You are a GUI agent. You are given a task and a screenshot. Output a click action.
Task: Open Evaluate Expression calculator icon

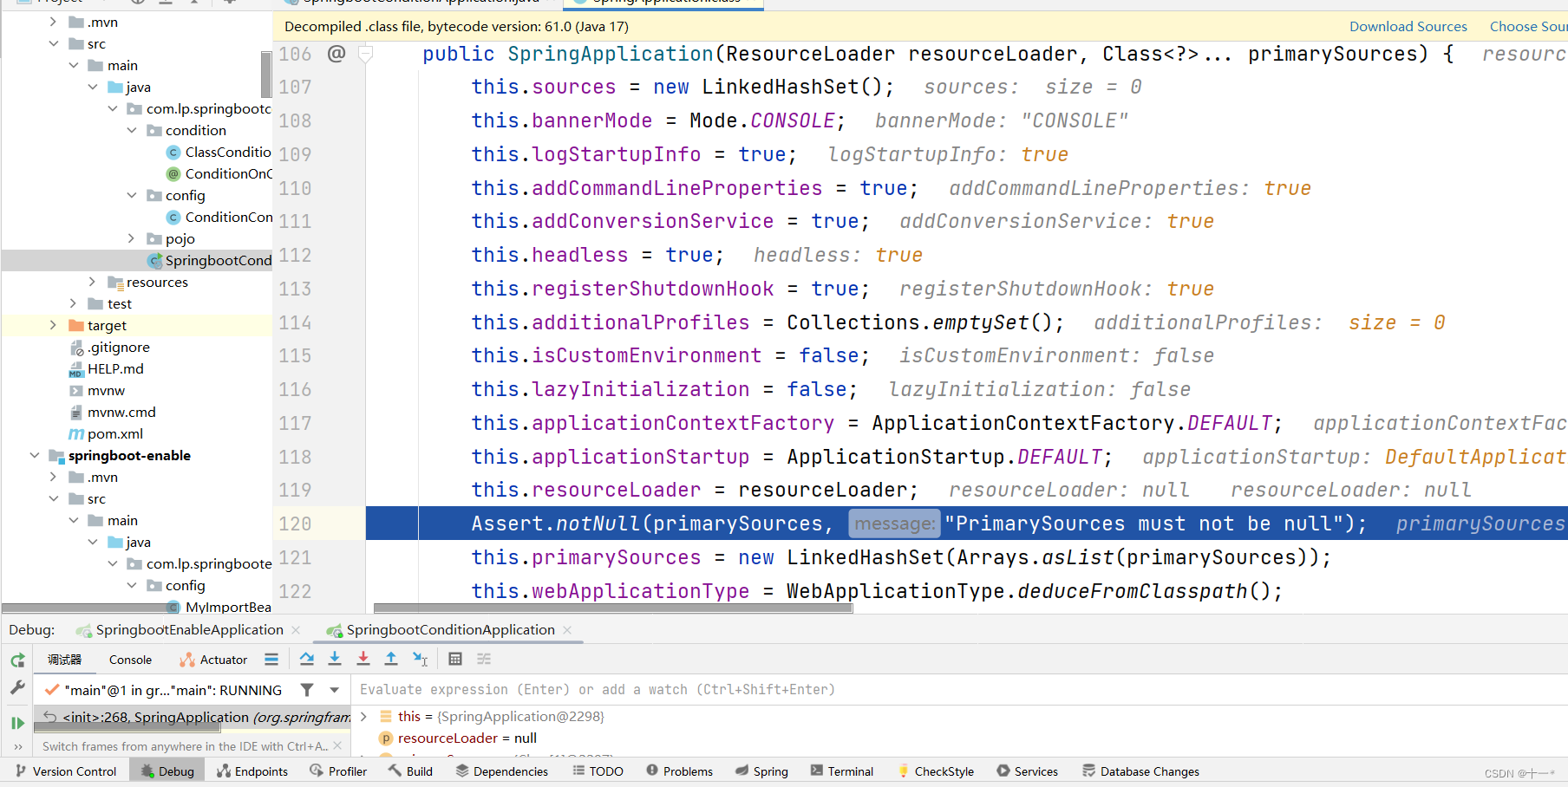[455, 660]
